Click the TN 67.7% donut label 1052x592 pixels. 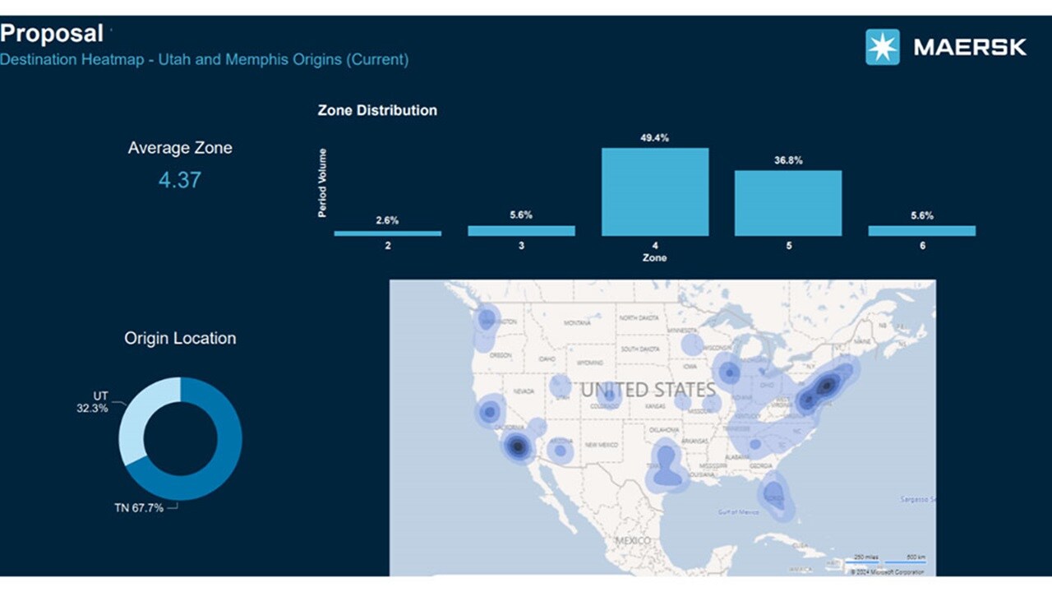pos(138,508)
